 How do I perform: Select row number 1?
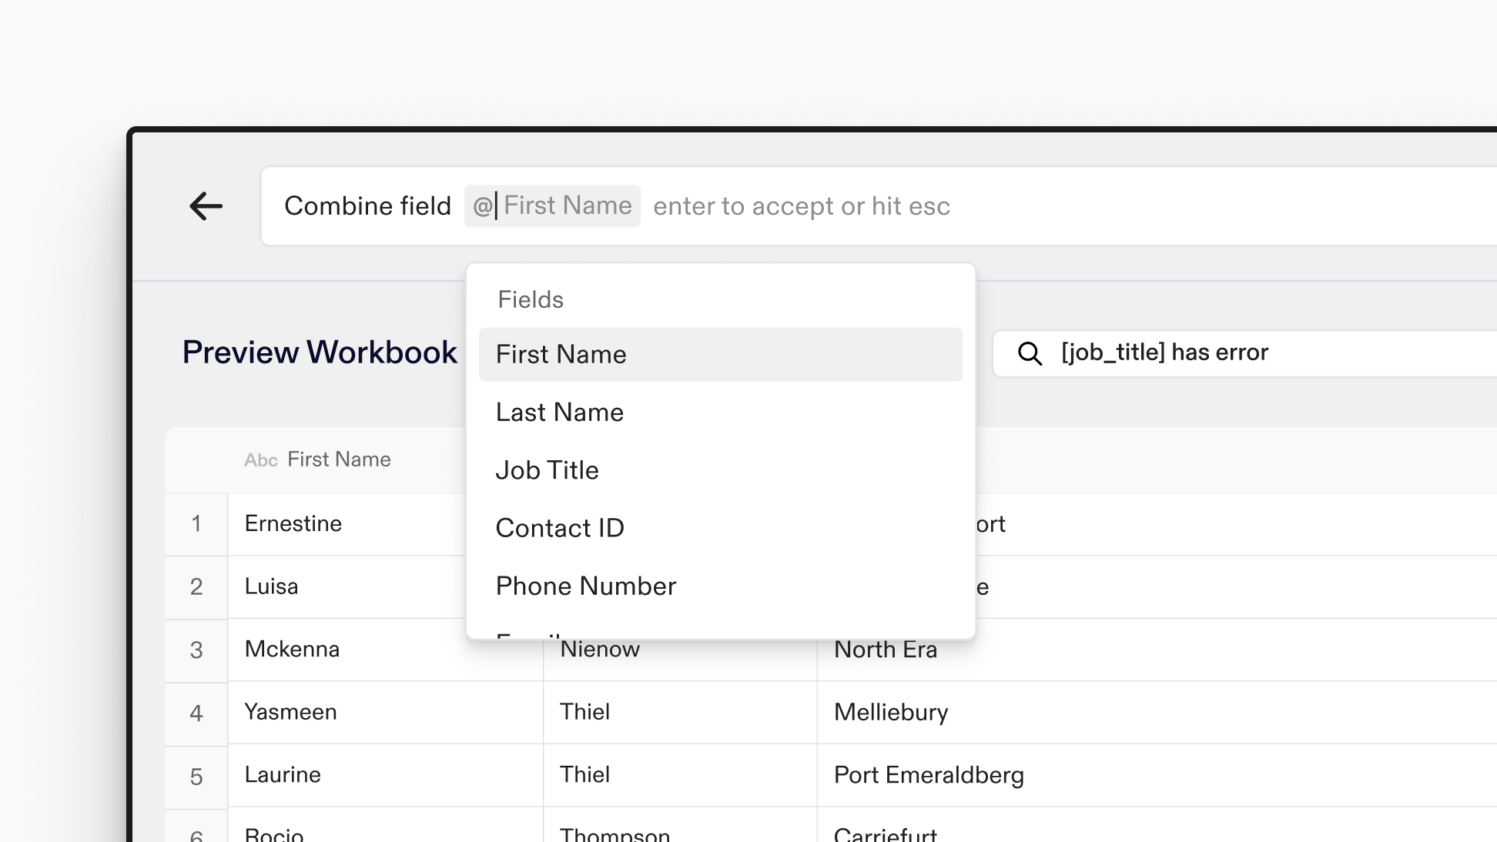point(196,524)
